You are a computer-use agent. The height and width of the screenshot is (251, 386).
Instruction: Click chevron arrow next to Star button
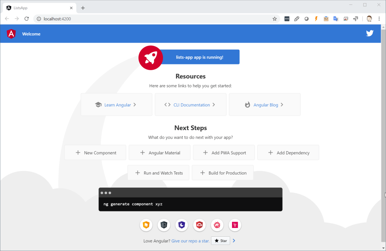tap(234, 240)
